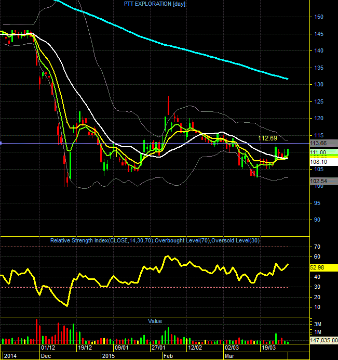Click price axis label 115
The width and height of the screenshot is (338, 360).
tap(319, 135)
